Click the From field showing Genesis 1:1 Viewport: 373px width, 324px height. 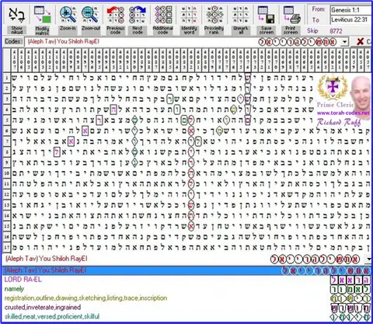tap(350, 10)
